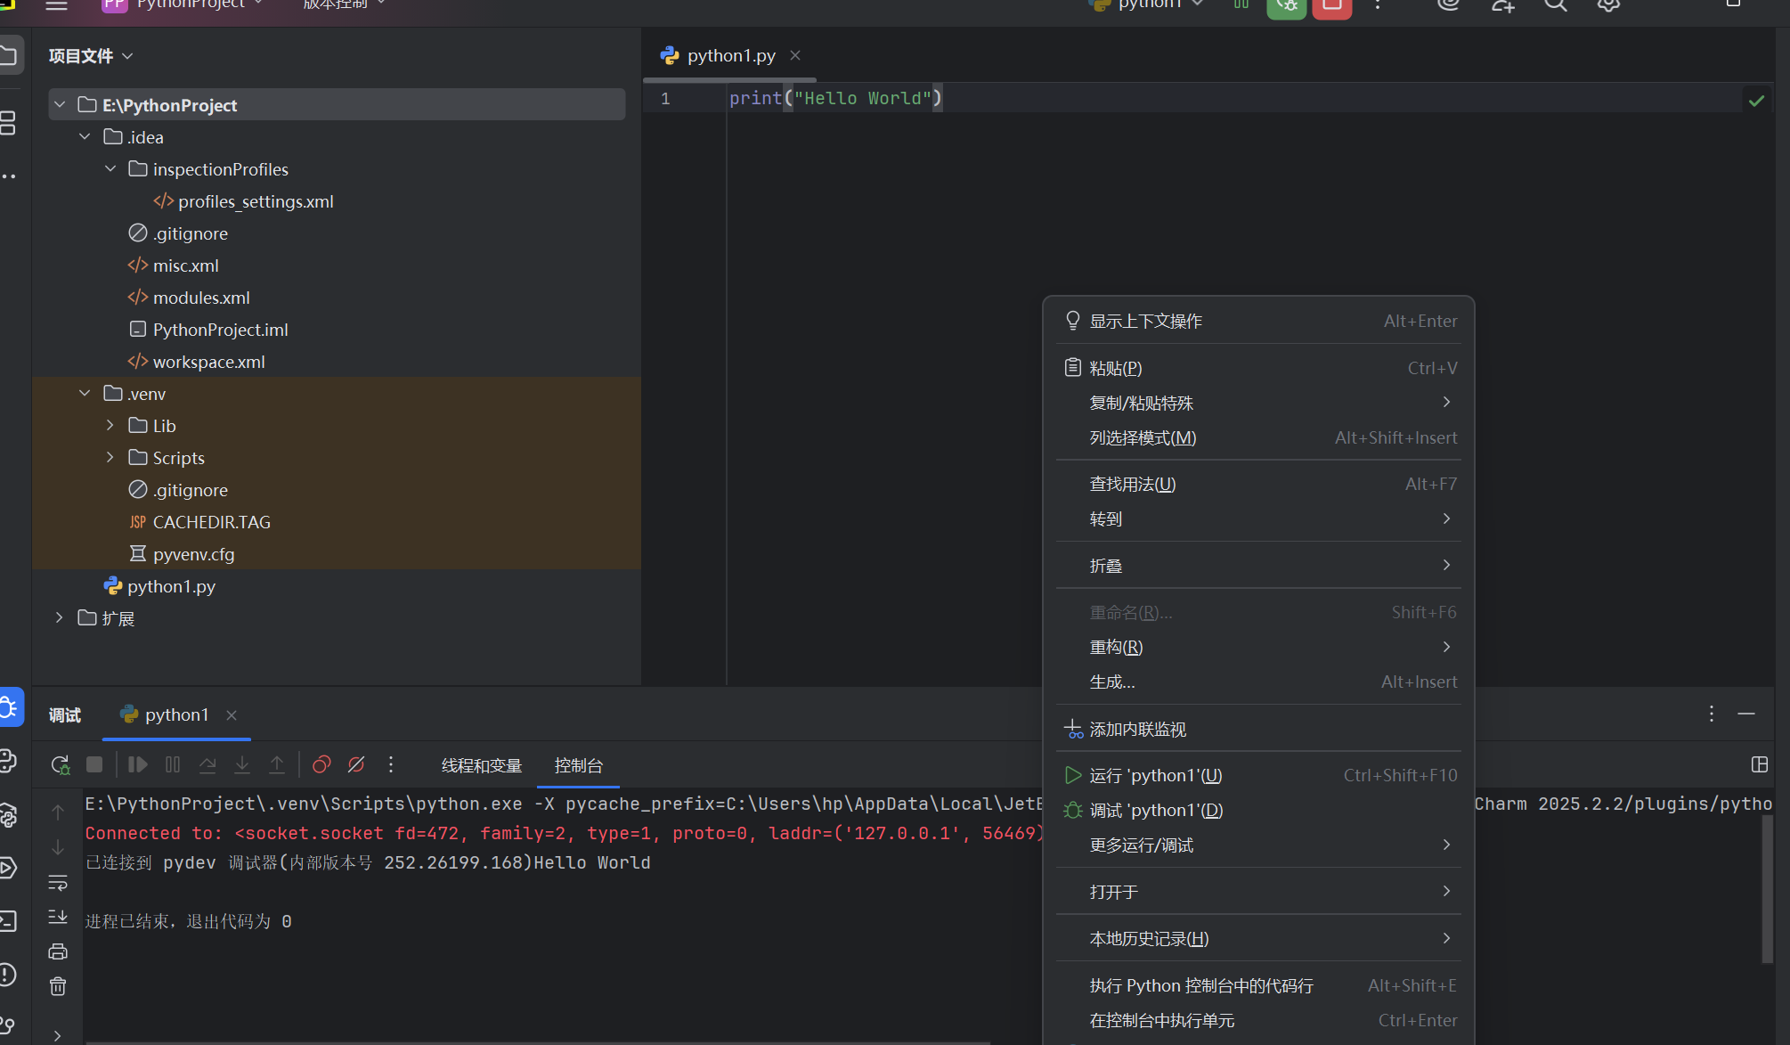Close the python1.py editor tab
The image size is (1790, 1045).
point(795,55)
